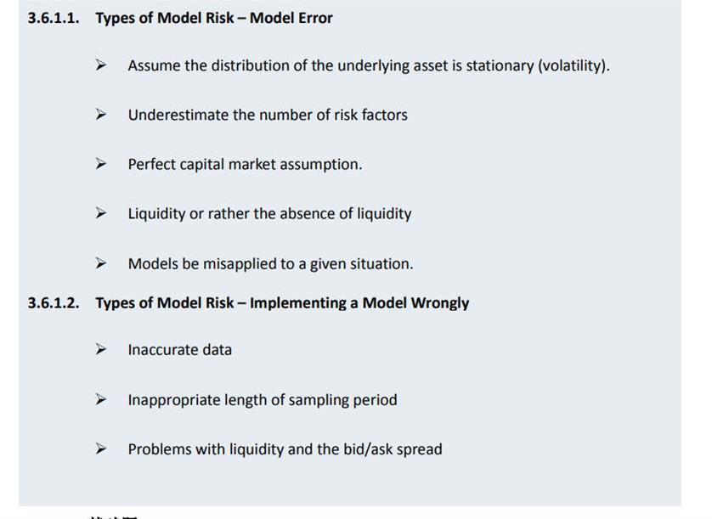The height and width of the screenshot is (519, 712).
Task: Click the word 'stationary' in first bullet
Action: 500,66
